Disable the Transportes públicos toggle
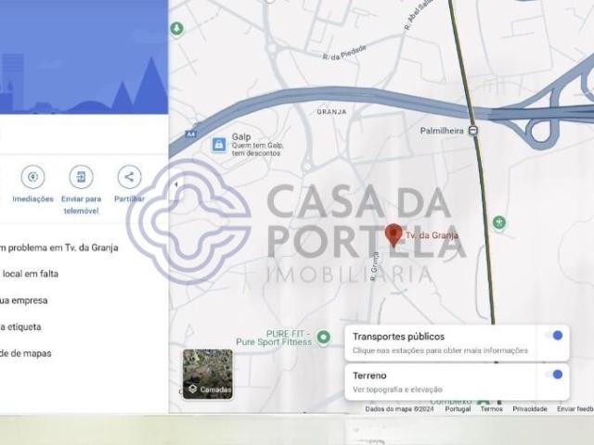 (555, 336)
